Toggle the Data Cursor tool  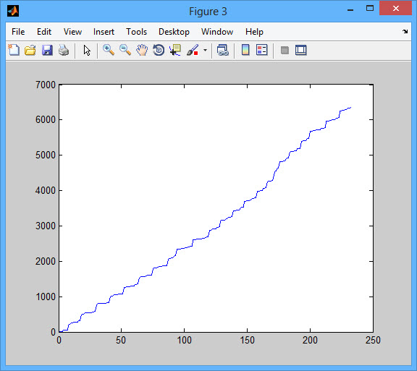pyautogui.click(x=175, y=50)
